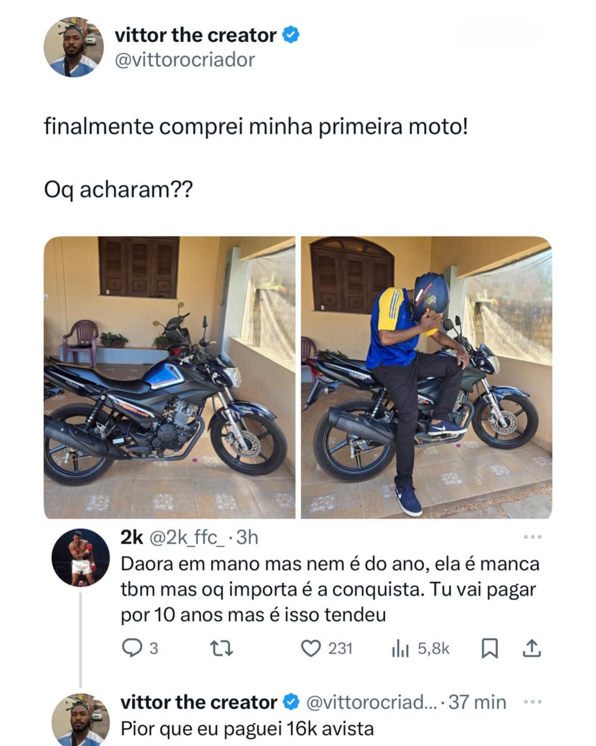Repost the 2k reply
This screenshot has height=746, width=596.
[224, 648]
